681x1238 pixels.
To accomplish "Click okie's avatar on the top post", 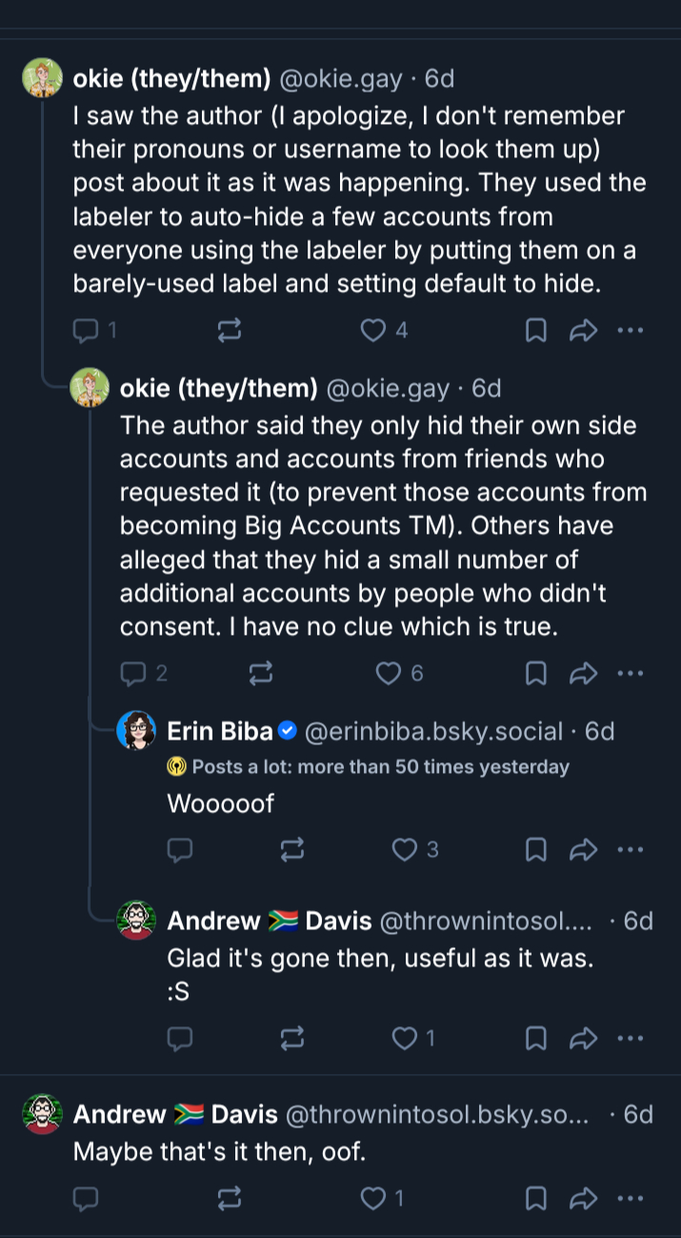I will tap(42, 78).
